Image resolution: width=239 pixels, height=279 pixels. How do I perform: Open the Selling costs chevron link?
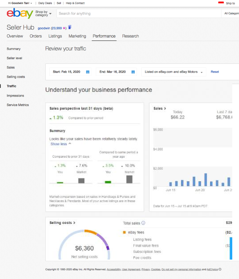62,223
